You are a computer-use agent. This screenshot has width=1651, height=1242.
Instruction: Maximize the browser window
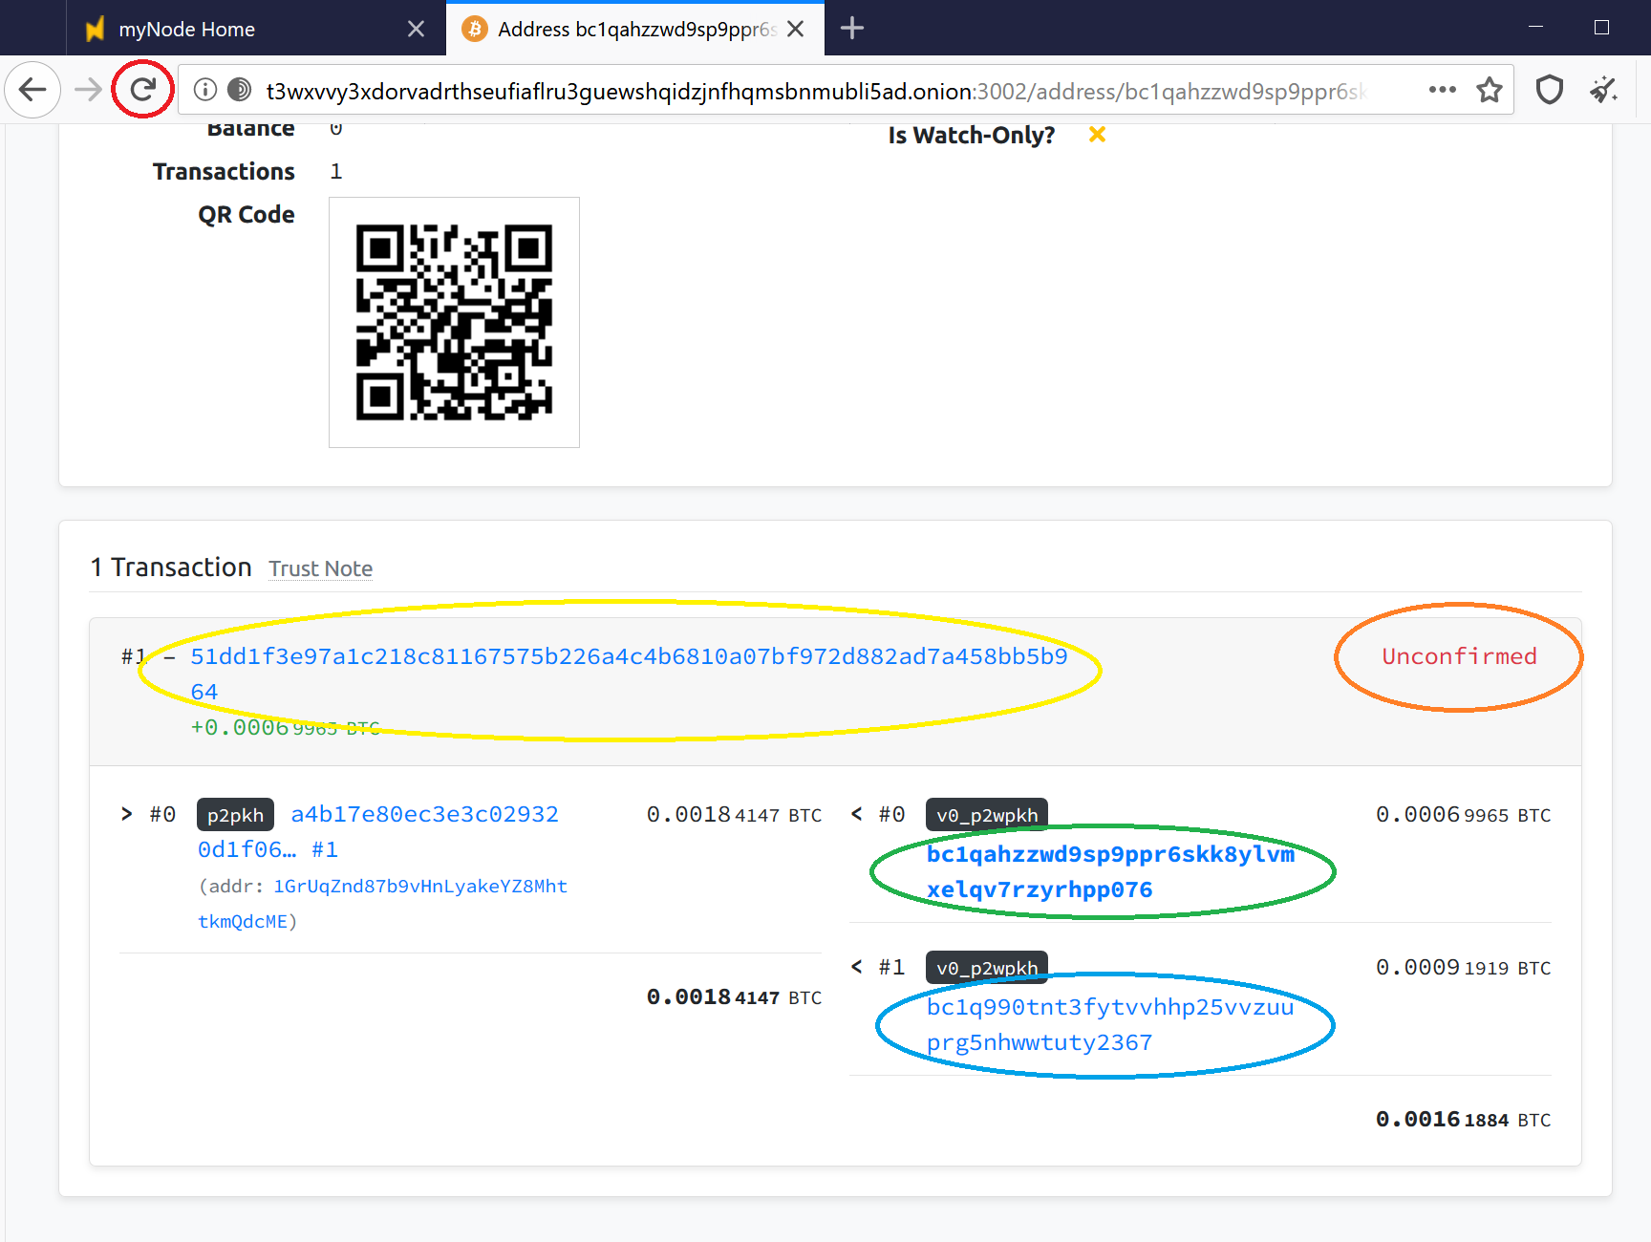point(1602,28)
